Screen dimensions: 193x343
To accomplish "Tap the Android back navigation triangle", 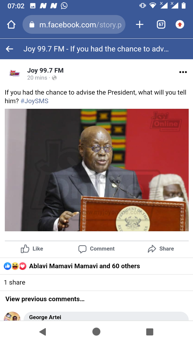I will (x=43, y=332).
